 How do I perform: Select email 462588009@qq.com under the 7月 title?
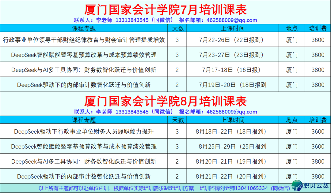point(232,20)
